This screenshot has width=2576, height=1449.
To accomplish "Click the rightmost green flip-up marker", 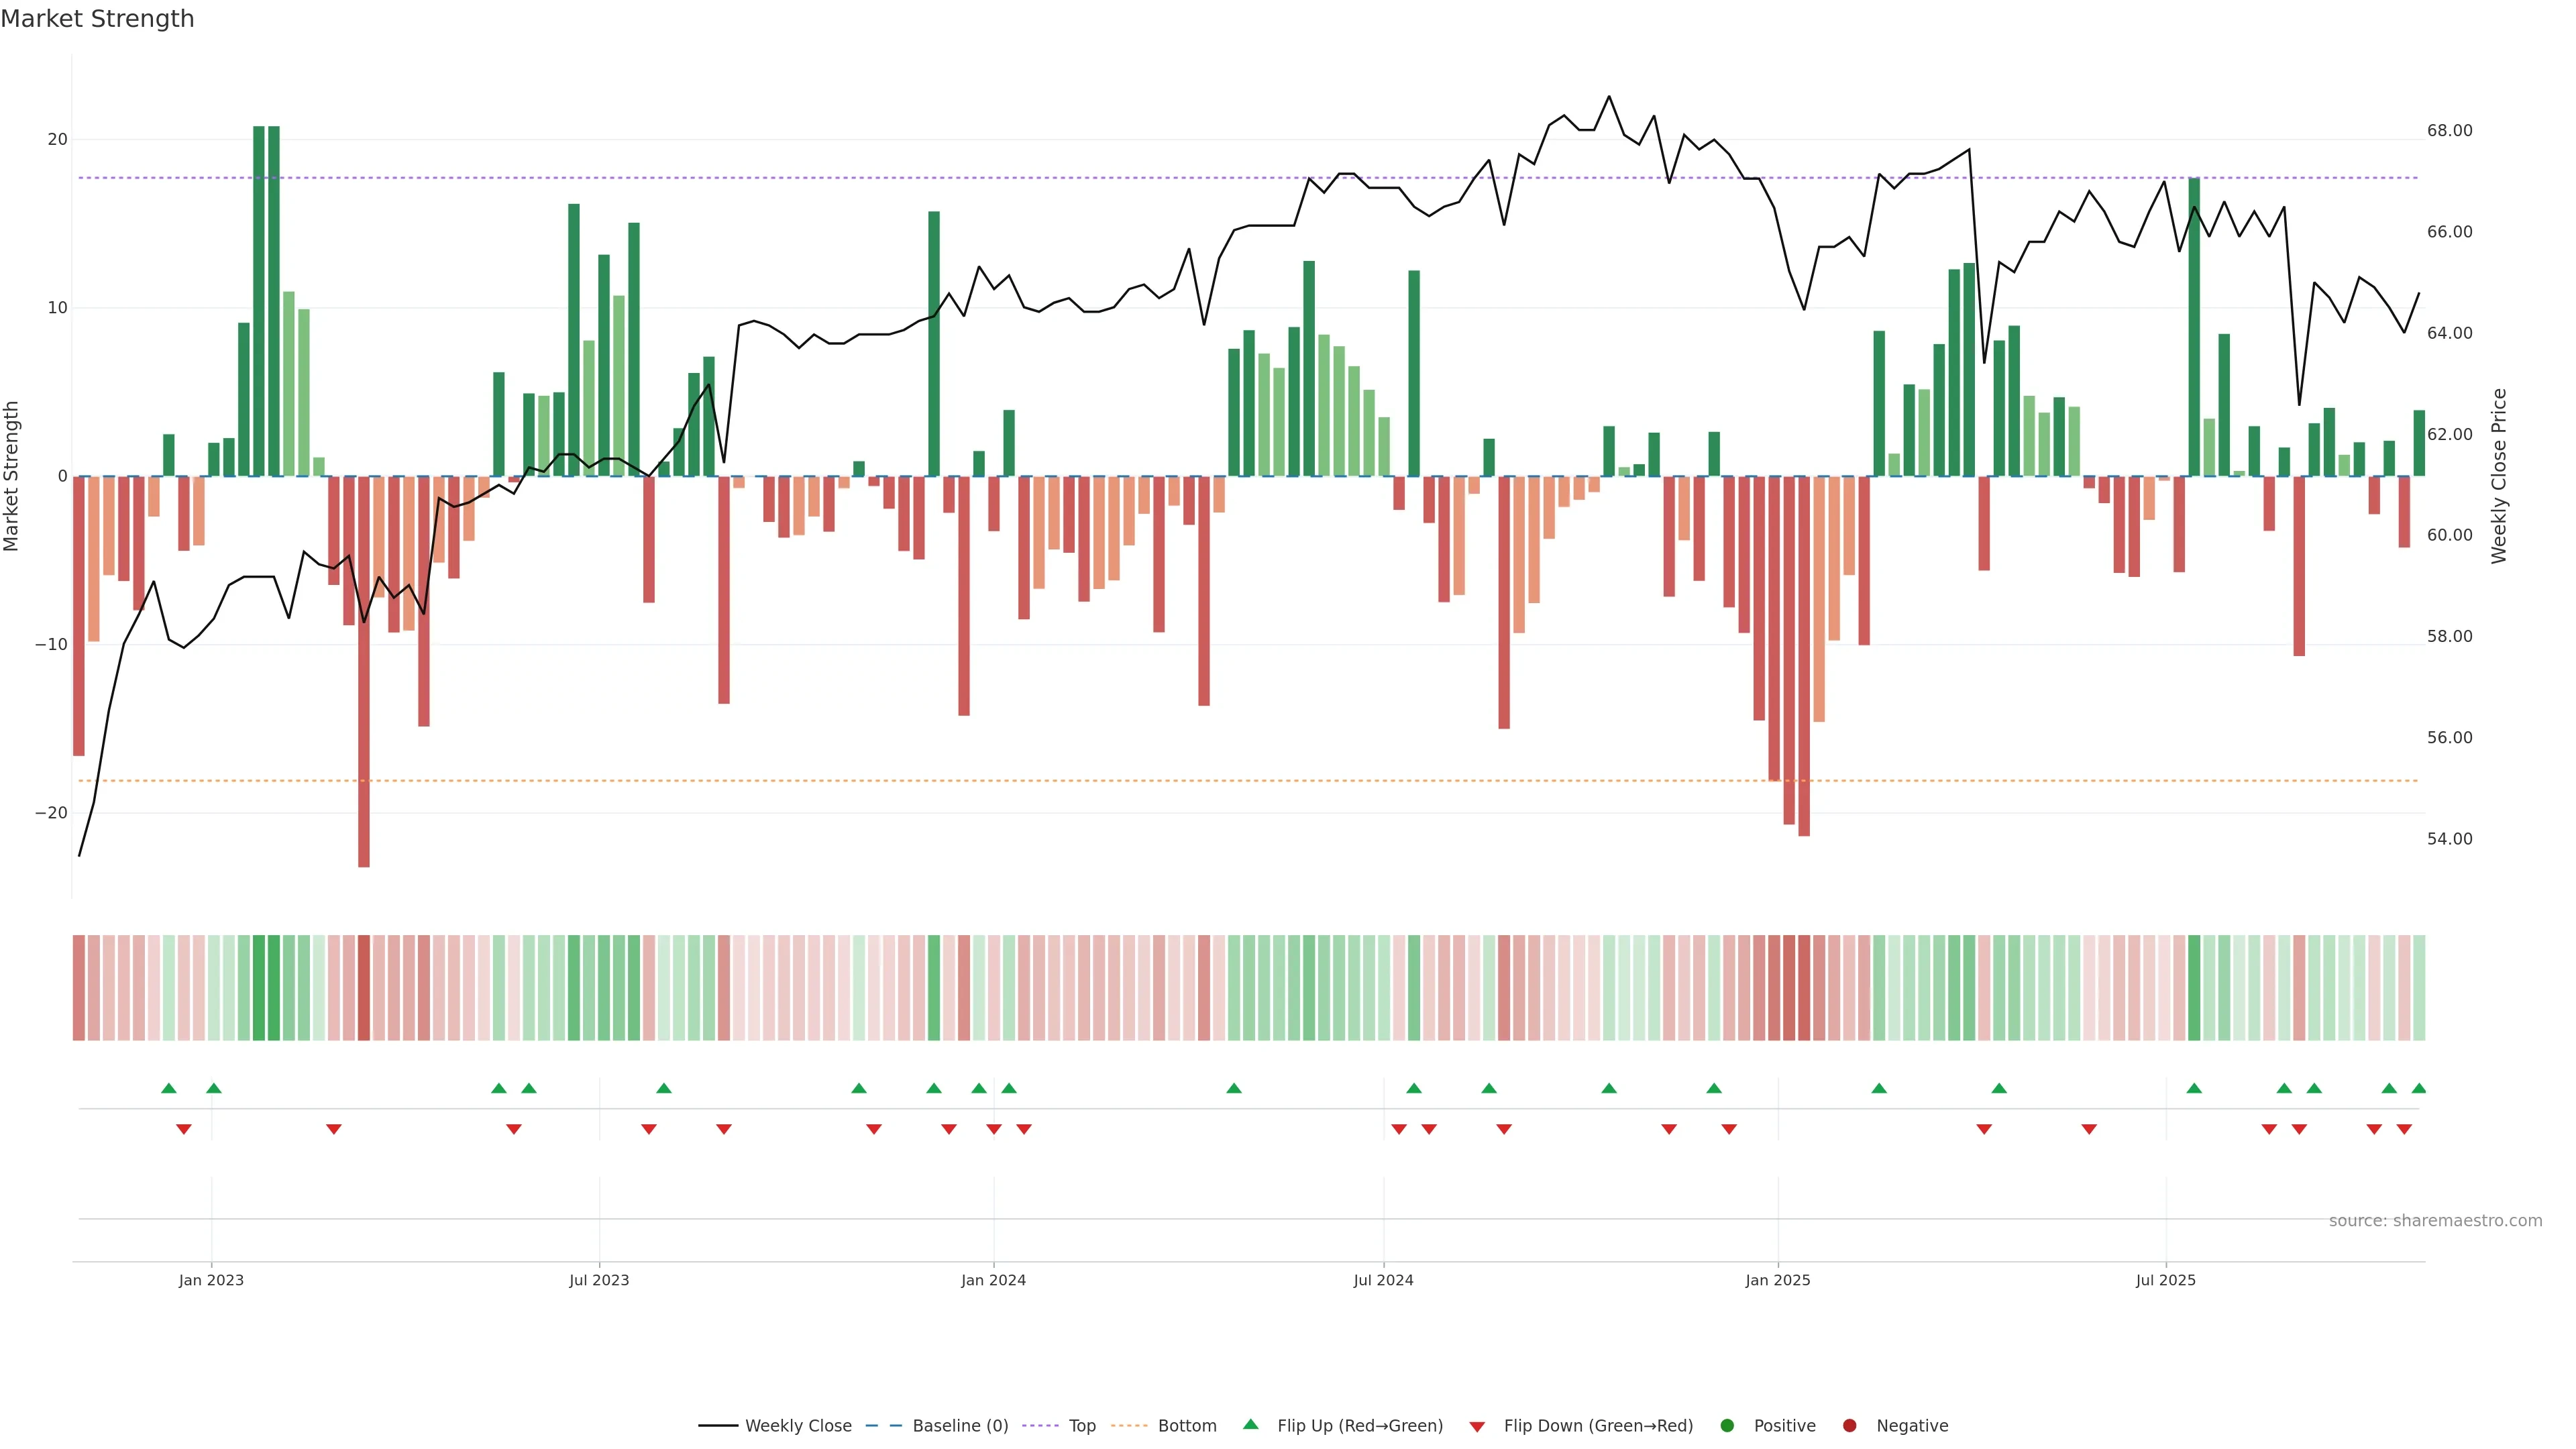I will tap(2418, 1088).
